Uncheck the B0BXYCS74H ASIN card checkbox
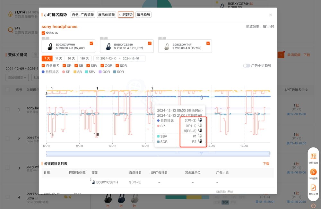 point(150,43)
